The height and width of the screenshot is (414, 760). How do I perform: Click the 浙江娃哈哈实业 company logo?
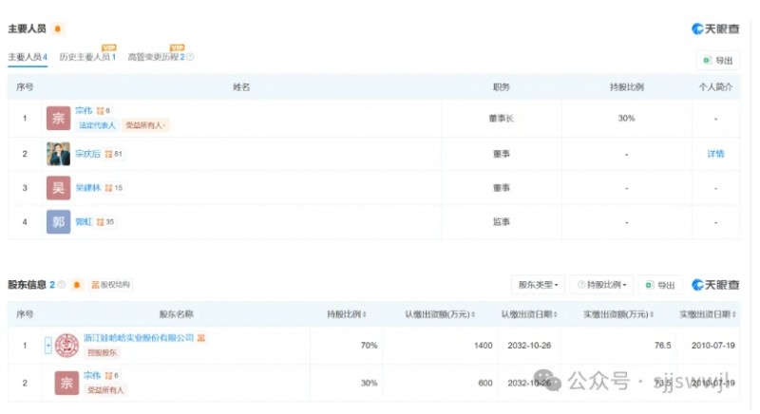(x=67, y=345)
